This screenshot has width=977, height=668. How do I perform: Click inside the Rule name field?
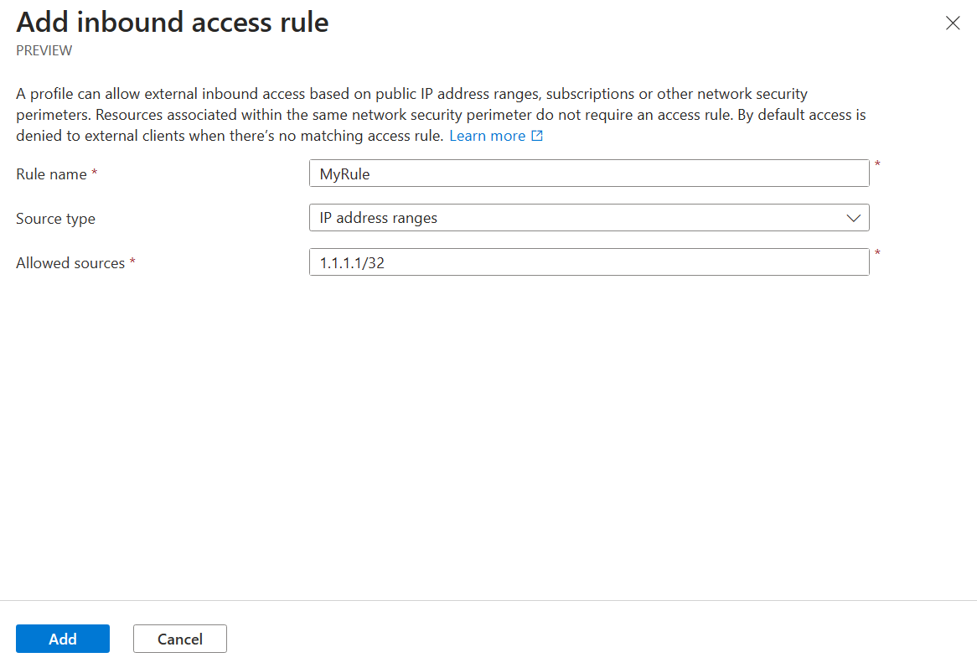click(x=587, y=173)
